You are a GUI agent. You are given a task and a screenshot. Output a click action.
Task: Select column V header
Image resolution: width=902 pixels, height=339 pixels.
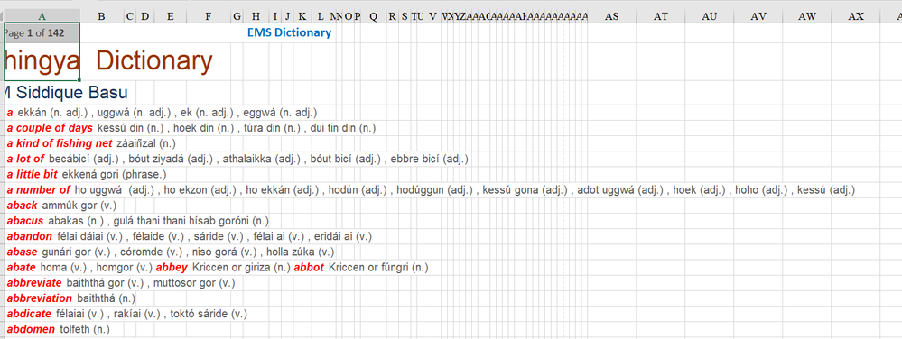pos(432,16)
